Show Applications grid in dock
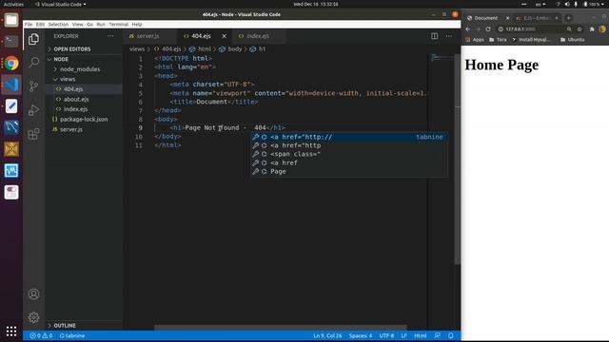The height and width of the screenshot is (342, 609). [11, 332]
